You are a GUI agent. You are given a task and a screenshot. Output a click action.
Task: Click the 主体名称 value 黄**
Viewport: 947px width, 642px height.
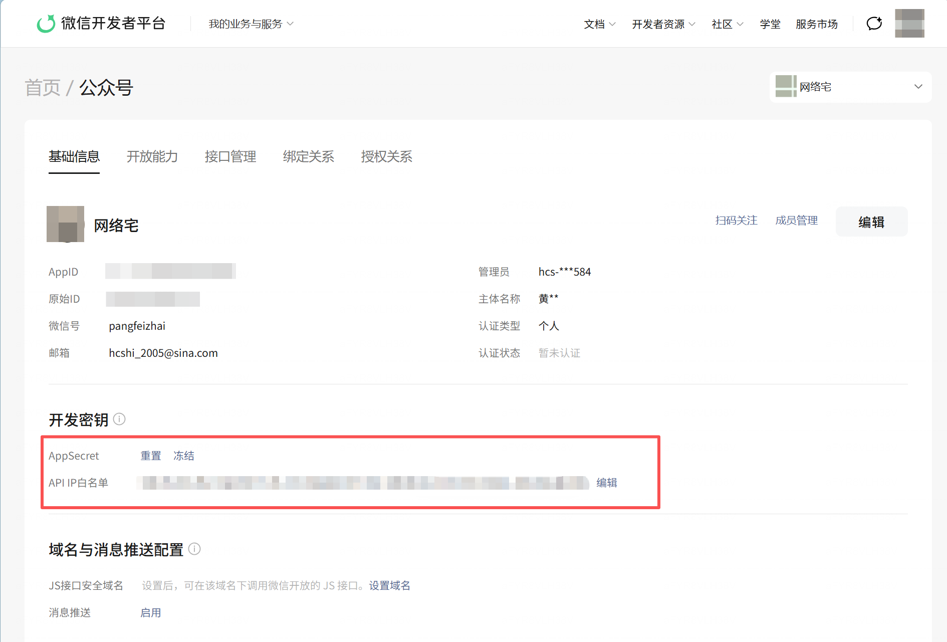click(x=548, y=299)
